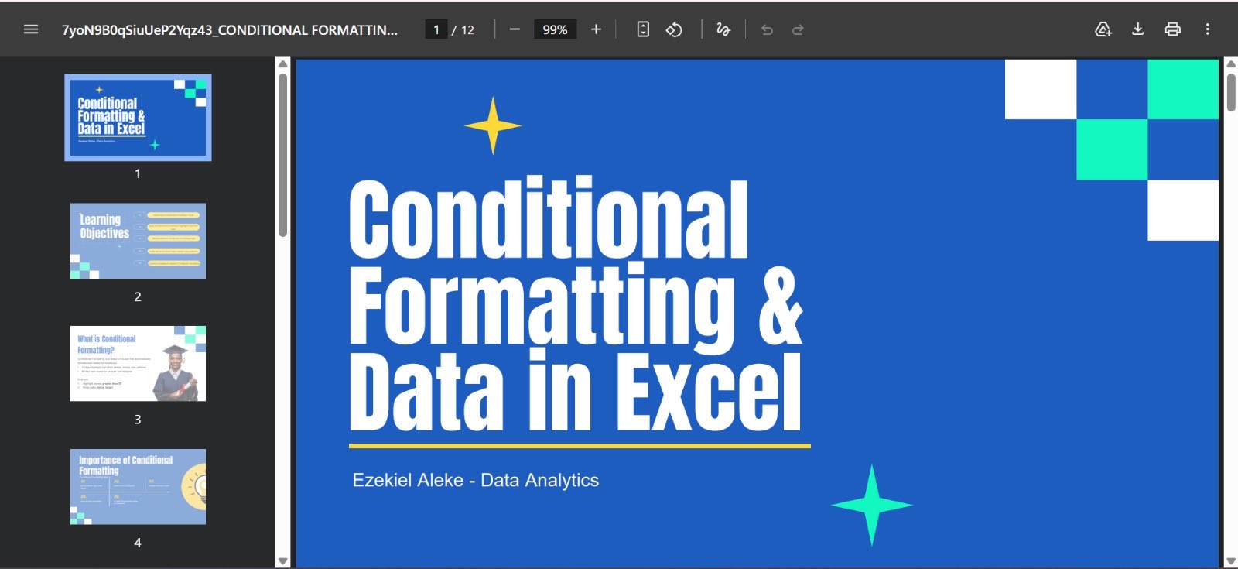Click the '/ 12' total pages text
Image resolution: width=1238 pixels, height=569 pixels.
[463, 29]
